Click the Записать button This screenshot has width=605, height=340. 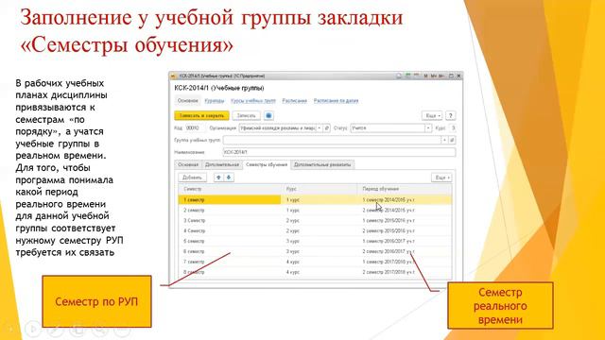pos(246,115)
